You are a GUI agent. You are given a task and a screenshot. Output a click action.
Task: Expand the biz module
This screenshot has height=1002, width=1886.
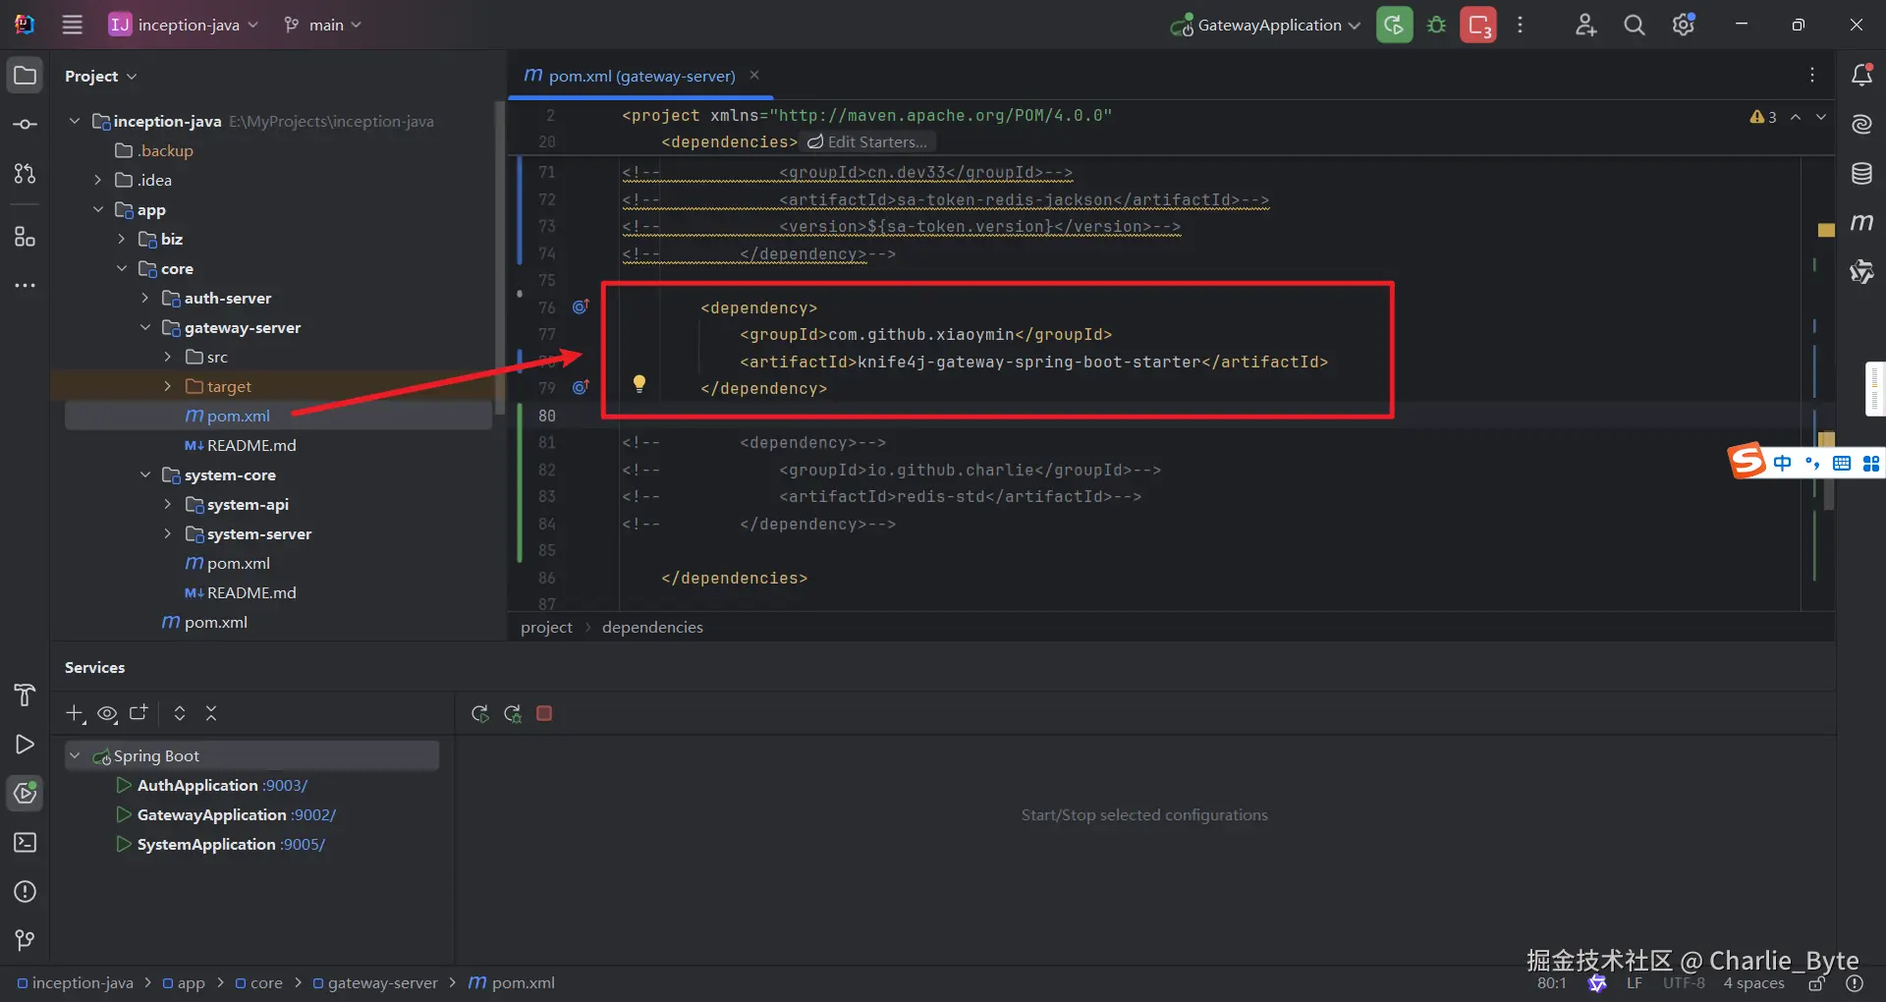121,239
